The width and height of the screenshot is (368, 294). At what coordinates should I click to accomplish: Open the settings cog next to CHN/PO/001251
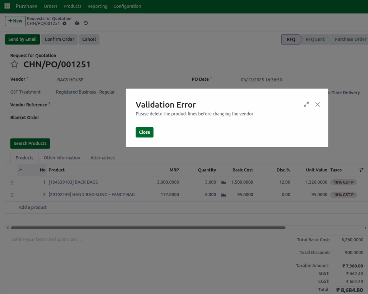pyautogui.click(x=64, y=23)
